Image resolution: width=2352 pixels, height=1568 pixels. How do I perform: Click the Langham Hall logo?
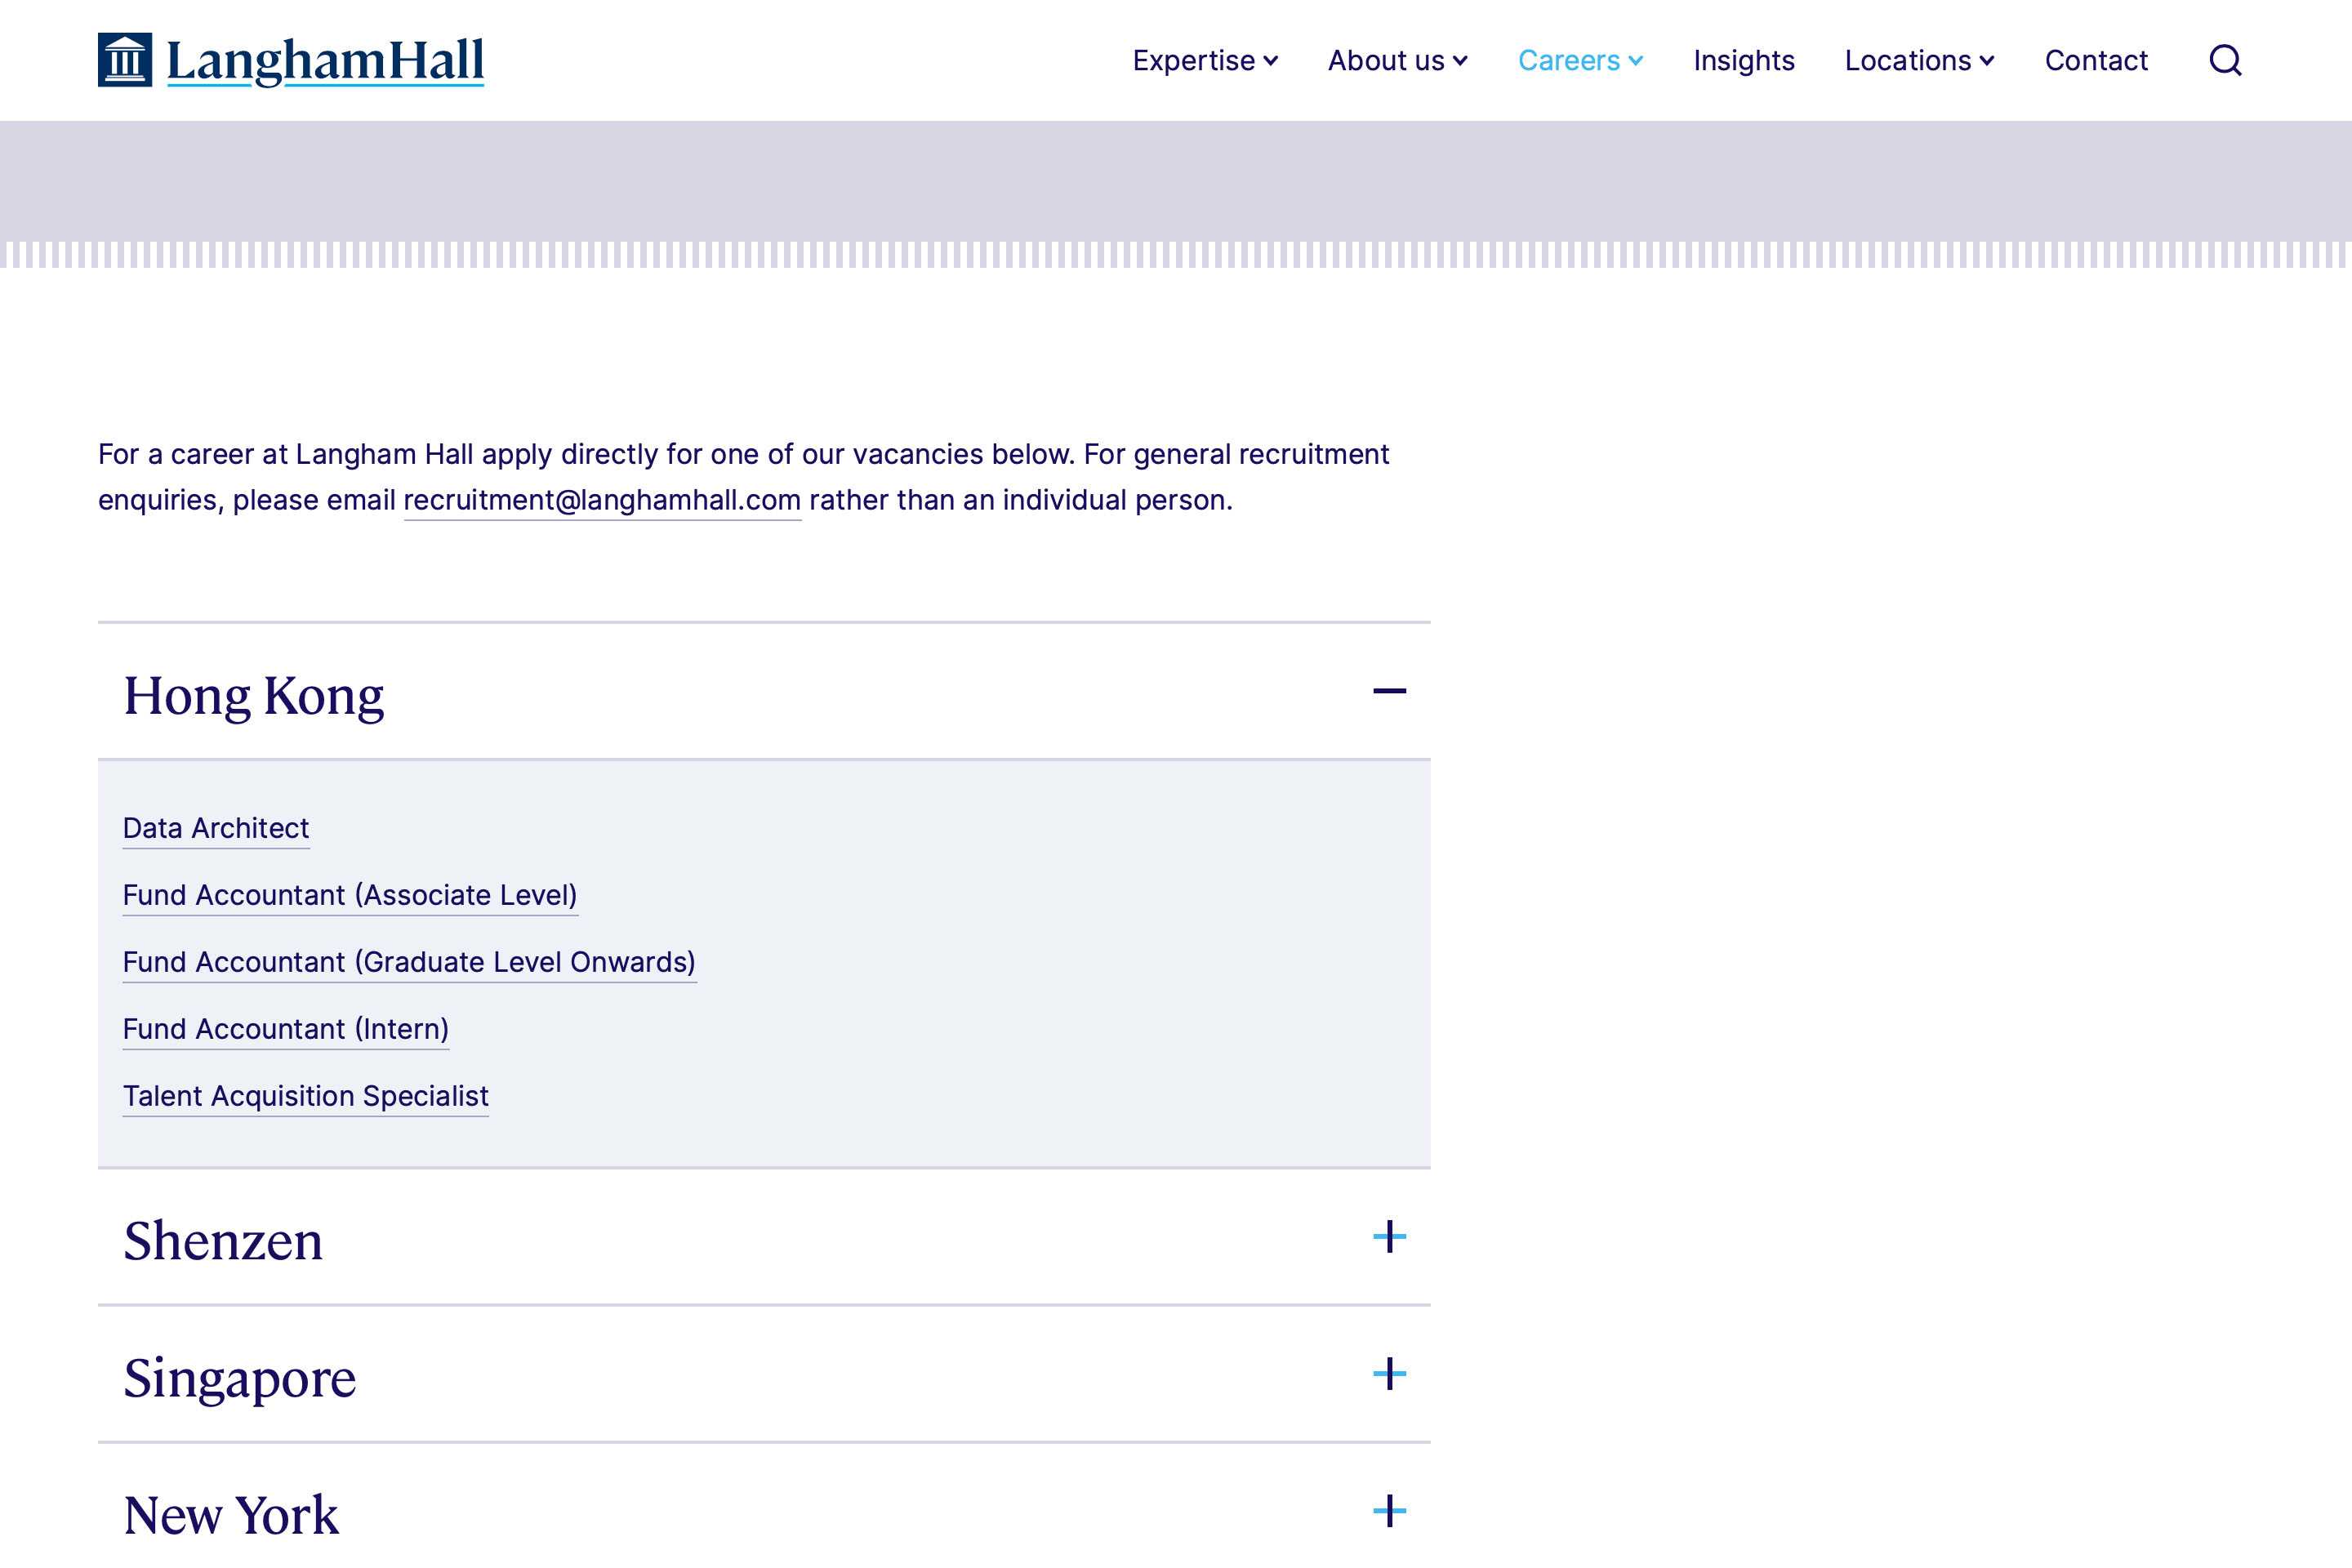click(291, 60)
